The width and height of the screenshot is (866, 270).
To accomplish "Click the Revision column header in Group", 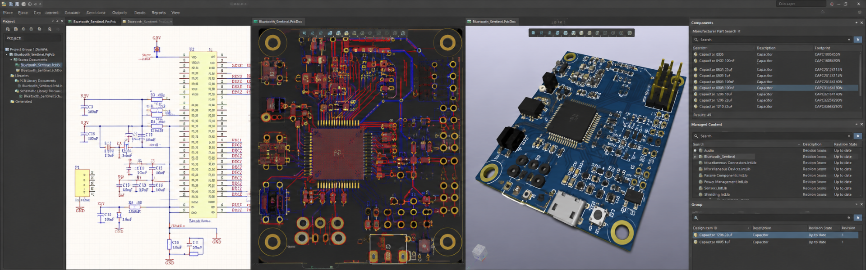I will (x=848, y=228).
